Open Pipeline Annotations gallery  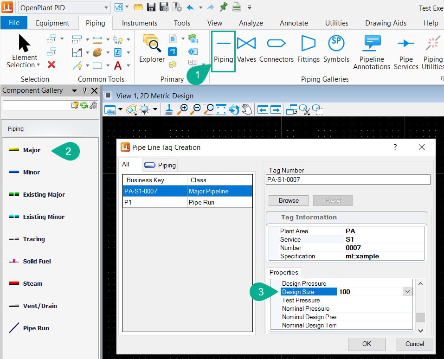(372, 53)
